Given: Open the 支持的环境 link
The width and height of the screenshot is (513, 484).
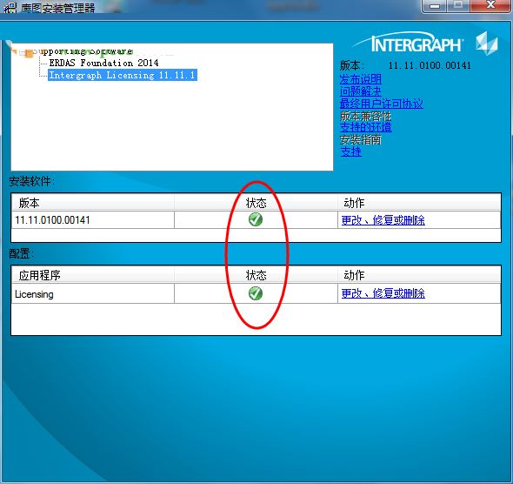Looking at the screenshot, I should (x=366, y=127).
